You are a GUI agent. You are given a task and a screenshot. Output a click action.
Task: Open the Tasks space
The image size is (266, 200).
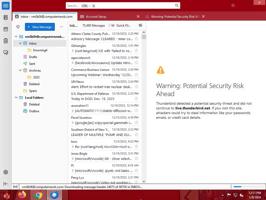pos(6,41)
